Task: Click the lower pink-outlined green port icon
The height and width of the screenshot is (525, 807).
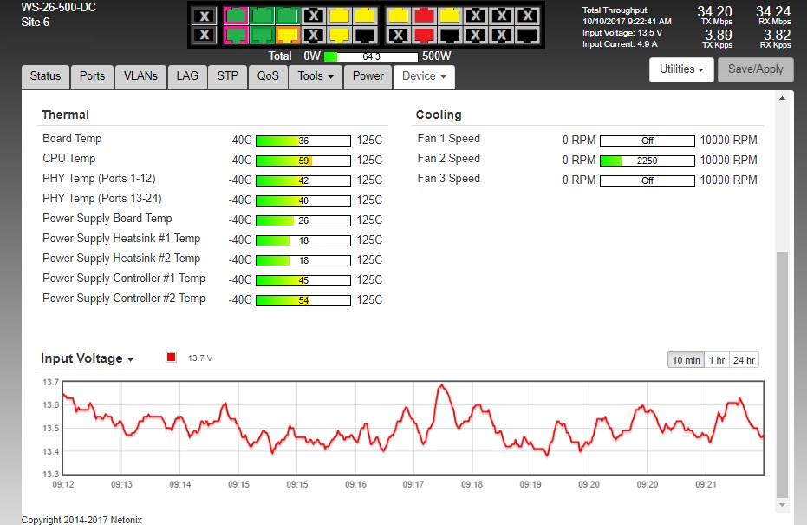Action: coord(236,35)
